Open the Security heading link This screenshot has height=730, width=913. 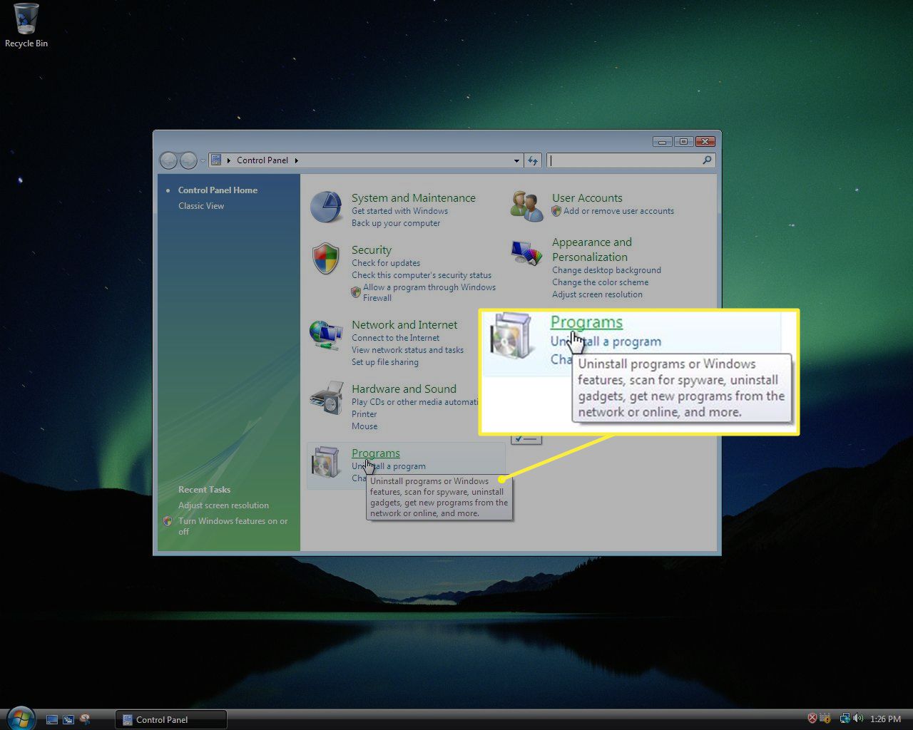372,250
